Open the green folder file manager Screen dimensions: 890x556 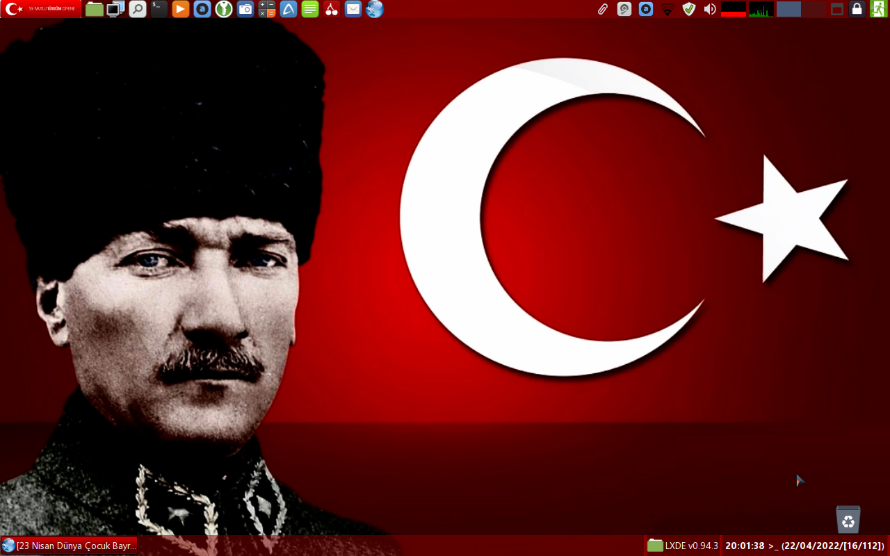(x=95, y=9)
